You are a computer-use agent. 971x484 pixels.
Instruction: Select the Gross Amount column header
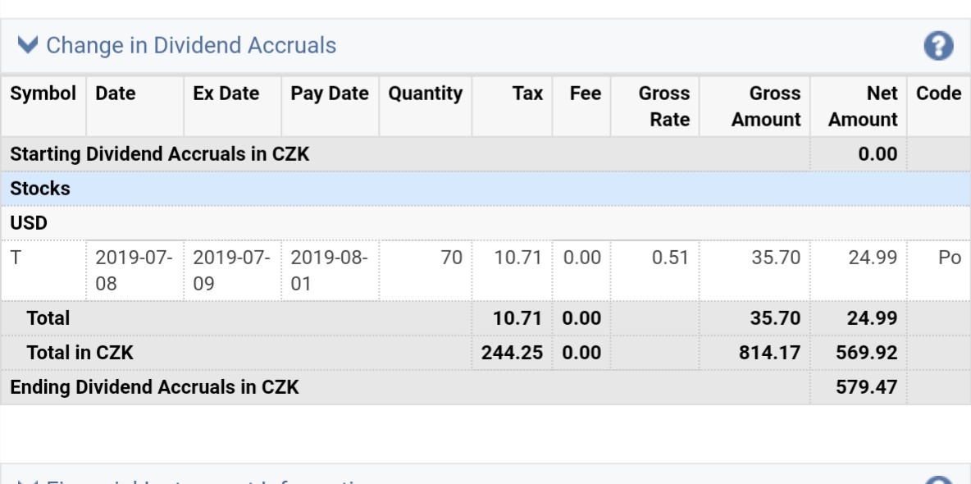(x=765, y=107)
